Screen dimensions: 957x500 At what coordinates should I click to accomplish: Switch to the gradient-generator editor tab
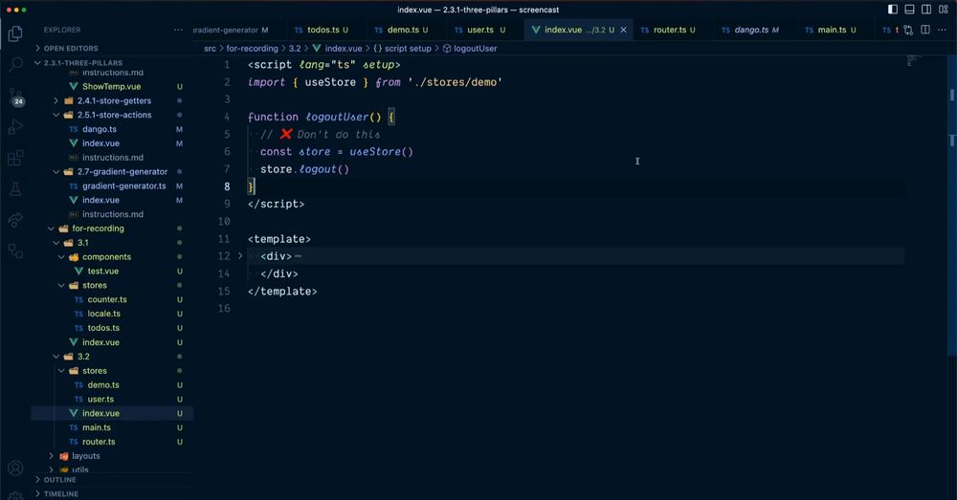(231, 30)
